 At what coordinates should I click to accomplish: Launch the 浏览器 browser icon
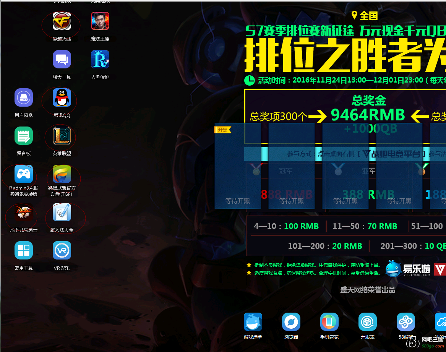pyautogui.click(x=291, y=322)
